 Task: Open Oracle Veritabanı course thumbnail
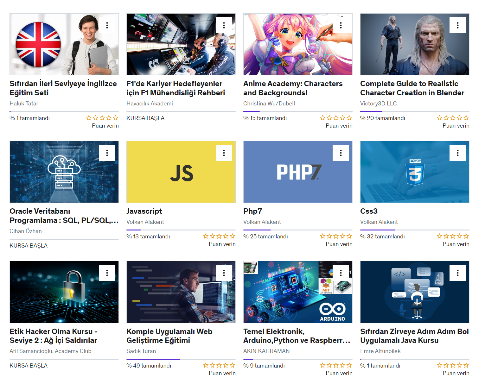tap(64, 172)
